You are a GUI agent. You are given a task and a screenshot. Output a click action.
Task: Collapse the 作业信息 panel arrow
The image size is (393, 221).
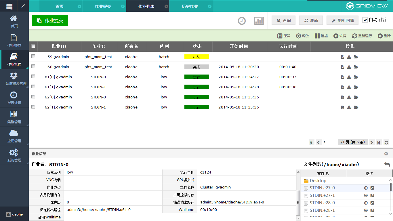point(386,154)
